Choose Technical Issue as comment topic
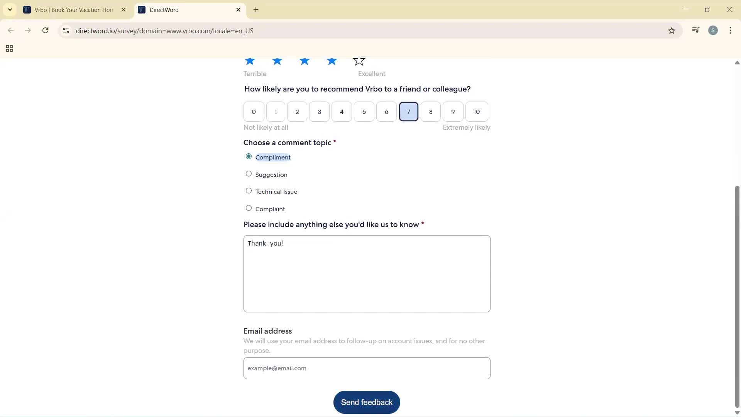 [249, 191]
